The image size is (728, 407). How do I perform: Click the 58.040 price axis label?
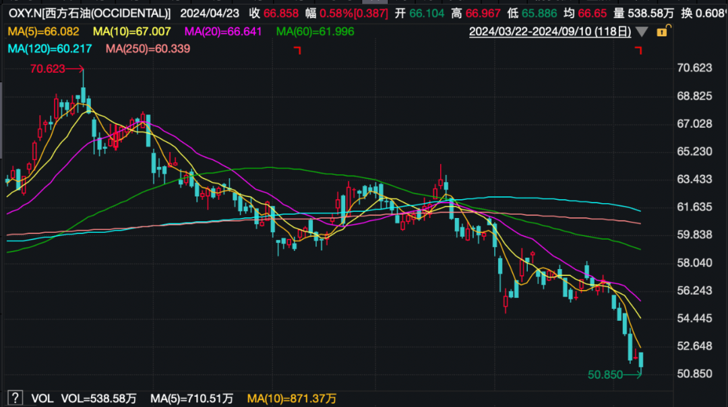click(x=694, y=263)
